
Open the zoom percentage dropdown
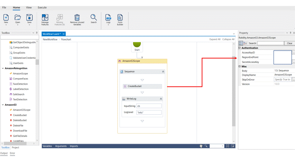click(x=222, y=146)
